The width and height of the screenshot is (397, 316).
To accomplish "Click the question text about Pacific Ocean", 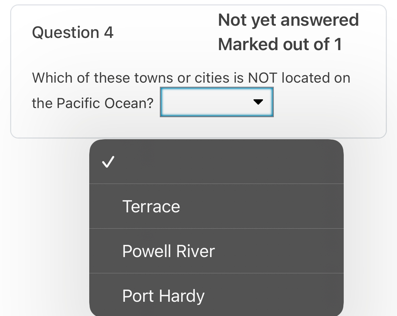I will (x=136, y=78).
